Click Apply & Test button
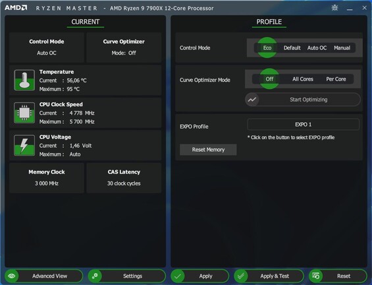The width and height of the screenshot is (372, 285). (269, 276)
